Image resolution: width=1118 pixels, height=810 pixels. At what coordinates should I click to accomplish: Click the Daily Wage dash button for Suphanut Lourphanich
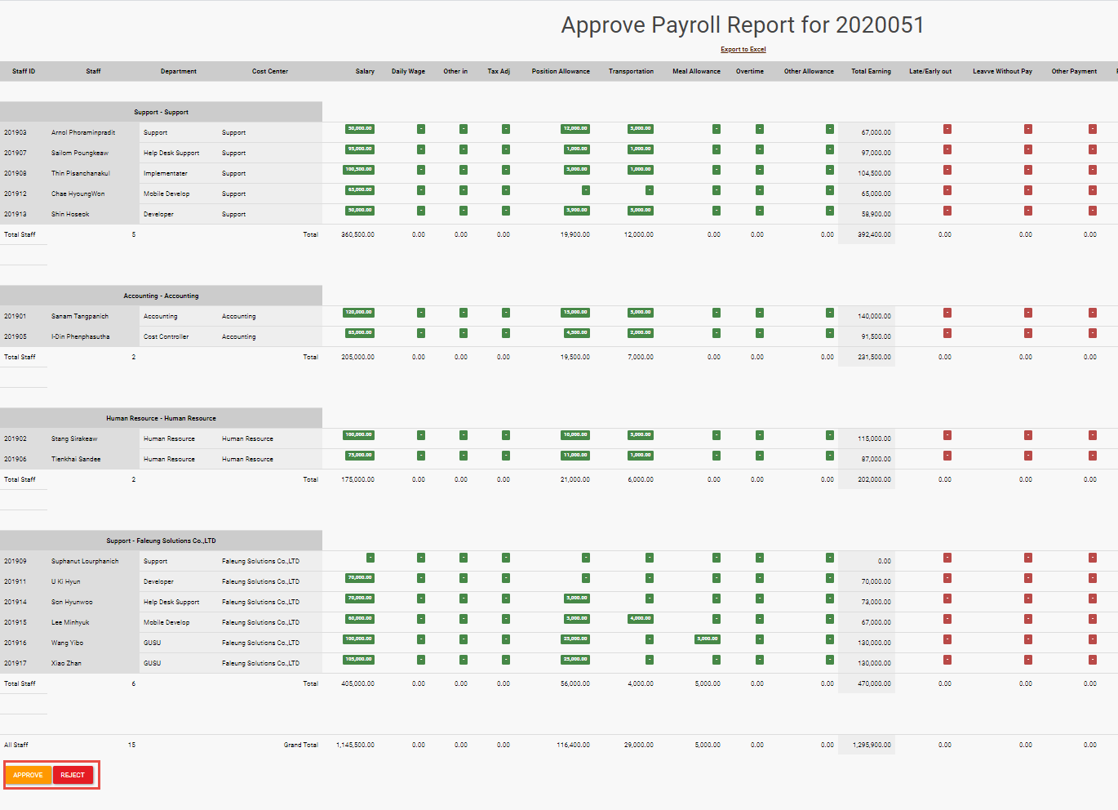(x=421, y=558)
